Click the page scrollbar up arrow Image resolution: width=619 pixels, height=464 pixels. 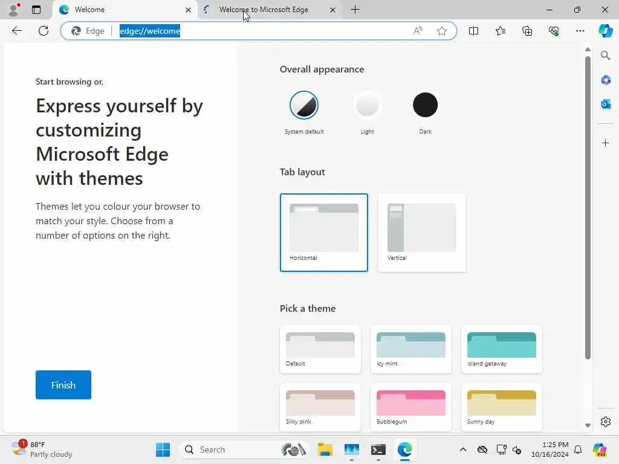[x=588, y=50]
